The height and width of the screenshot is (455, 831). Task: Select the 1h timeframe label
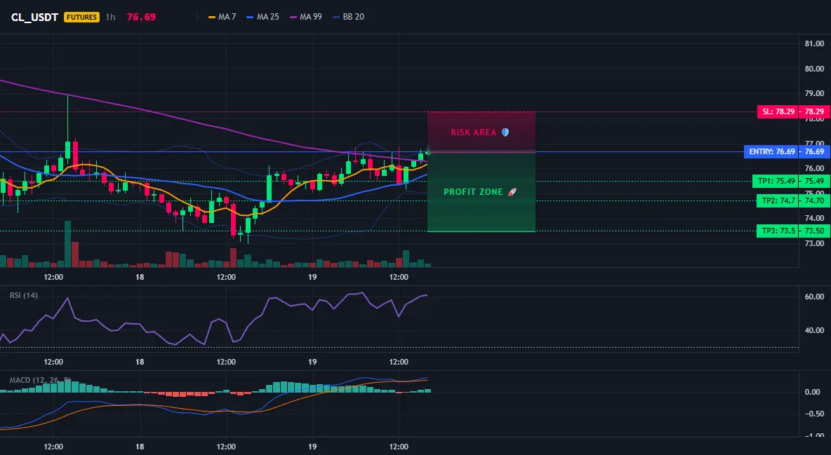click(110, 17)
